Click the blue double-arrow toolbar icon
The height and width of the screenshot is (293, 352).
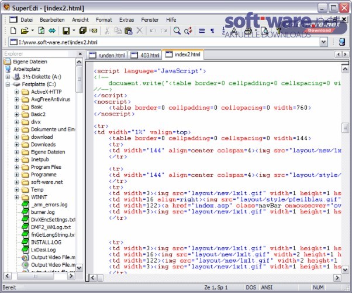click(x=52, y=30)
